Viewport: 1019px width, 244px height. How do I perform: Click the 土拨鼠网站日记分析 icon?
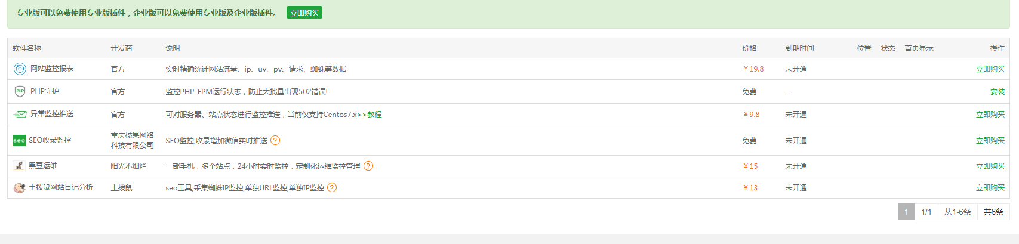point(19,188)
